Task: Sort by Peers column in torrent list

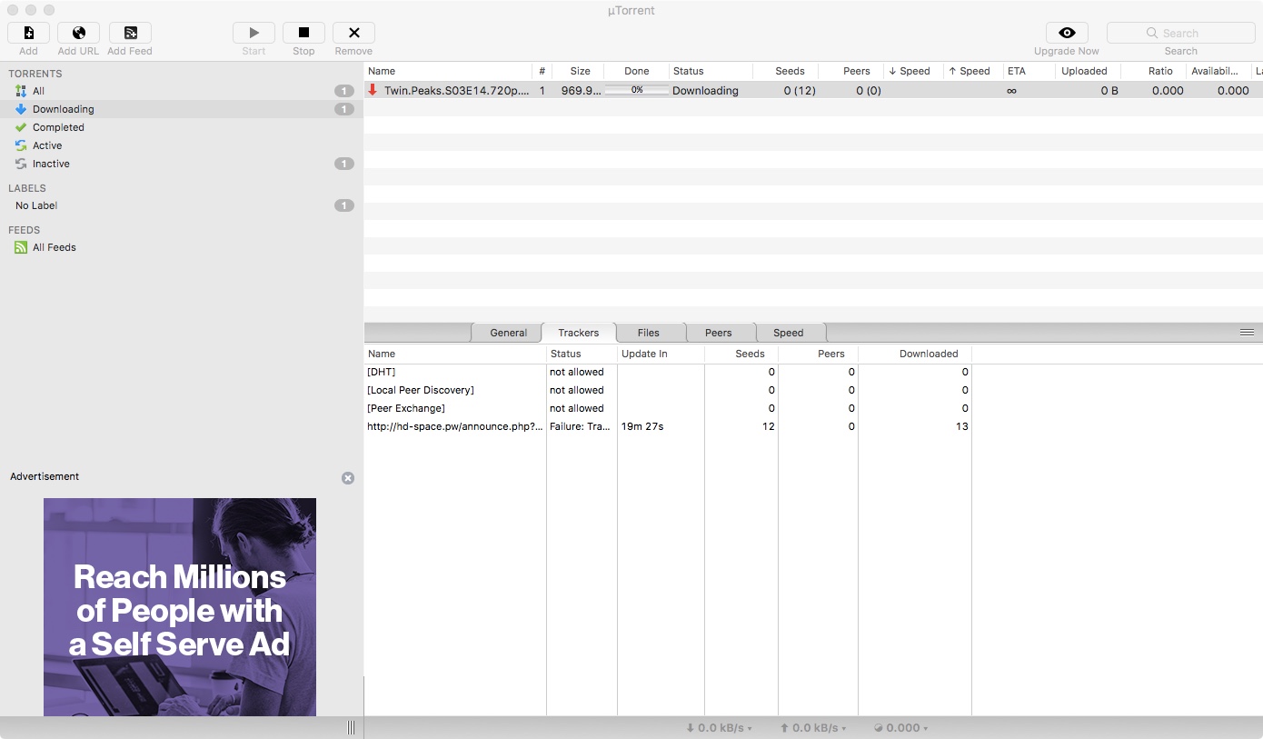Action: pos(850,71)
